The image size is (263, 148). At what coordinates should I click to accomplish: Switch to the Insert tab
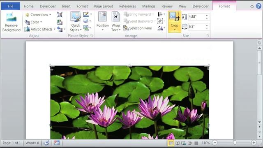point(66,6)
